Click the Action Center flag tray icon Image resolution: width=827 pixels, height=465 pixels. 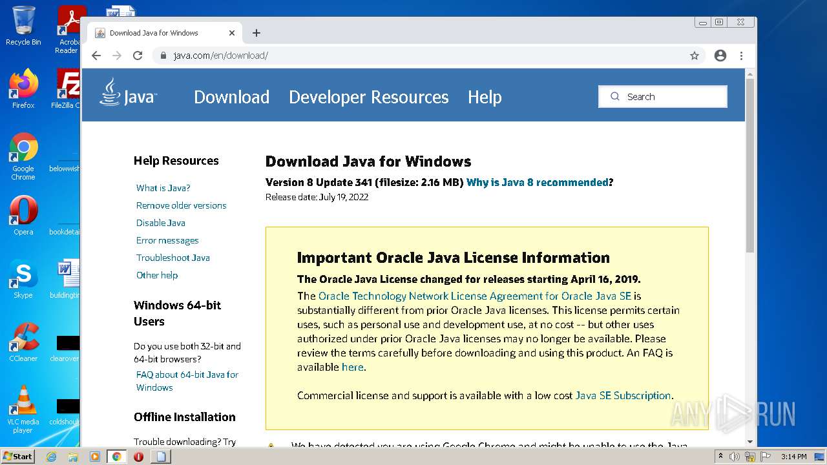tap(764, 457)
